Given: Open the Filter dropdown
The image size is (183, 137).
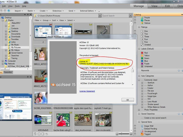Looking at the screenshot, I should [38, 20].
